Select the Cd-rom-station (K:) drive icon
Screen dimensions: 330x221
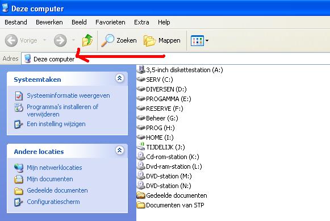coord(141,157)
